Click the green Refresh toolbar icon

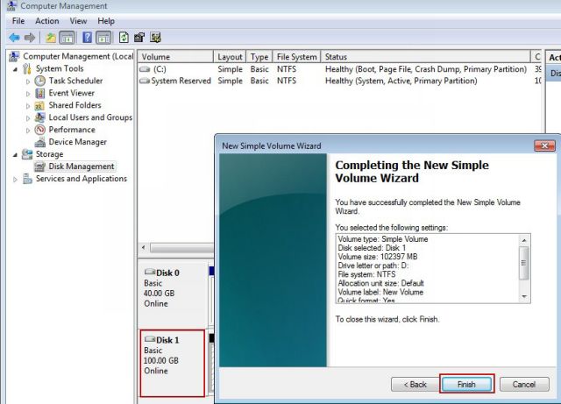tap(124, 37)
